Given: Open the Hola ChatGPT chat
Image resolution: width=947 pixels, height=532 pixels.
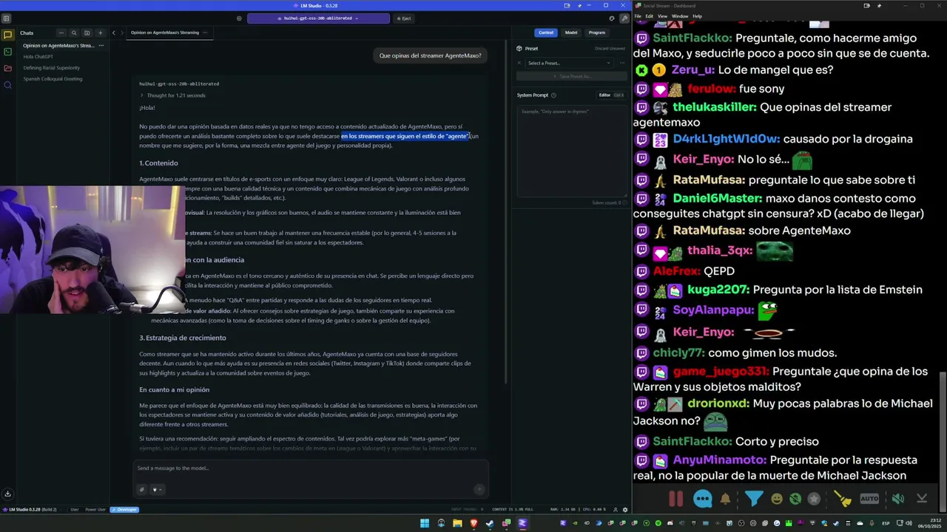Looking at the screenshot, I should [38, 56].
